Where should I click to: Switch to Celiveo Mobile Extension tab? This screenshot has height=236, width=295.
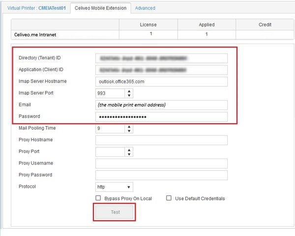(100, 8)
